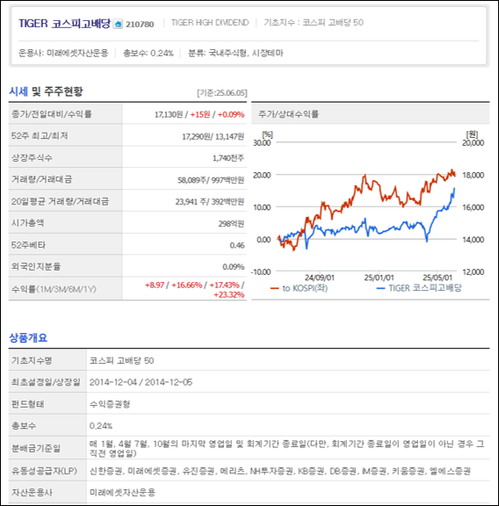Click the small blue icon beside the ETF name
499x506 pixels.
(118, 24)
